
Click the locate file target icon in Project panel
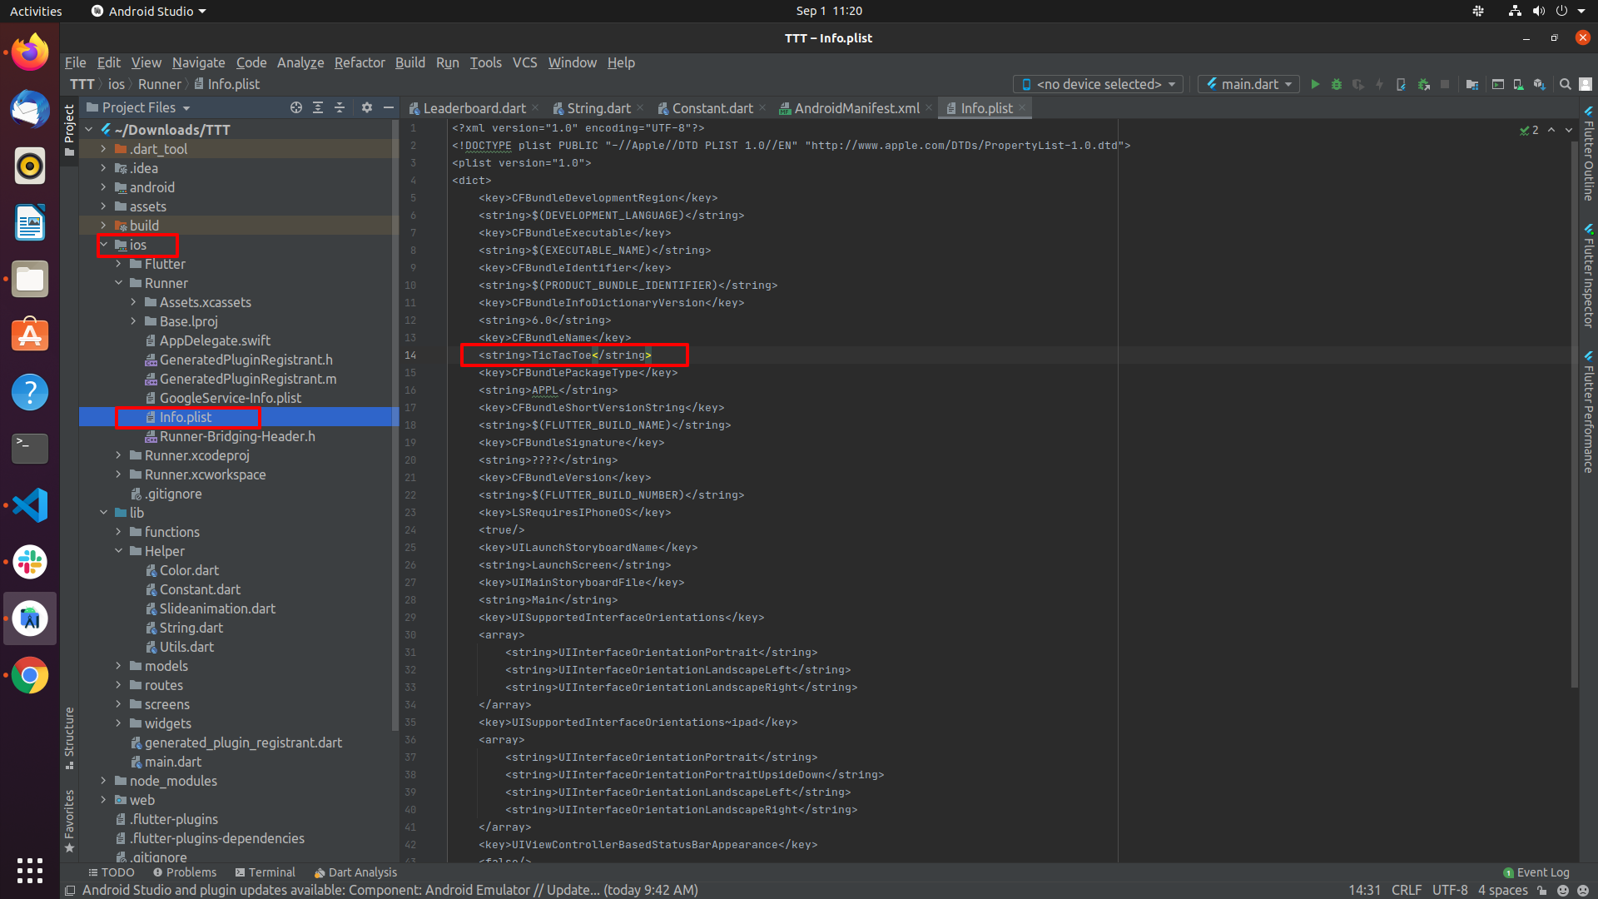pyautogui.click(x=296, y=107)
